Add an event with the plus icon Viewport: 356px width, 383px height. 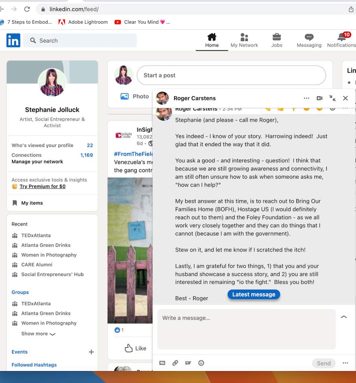91,352
